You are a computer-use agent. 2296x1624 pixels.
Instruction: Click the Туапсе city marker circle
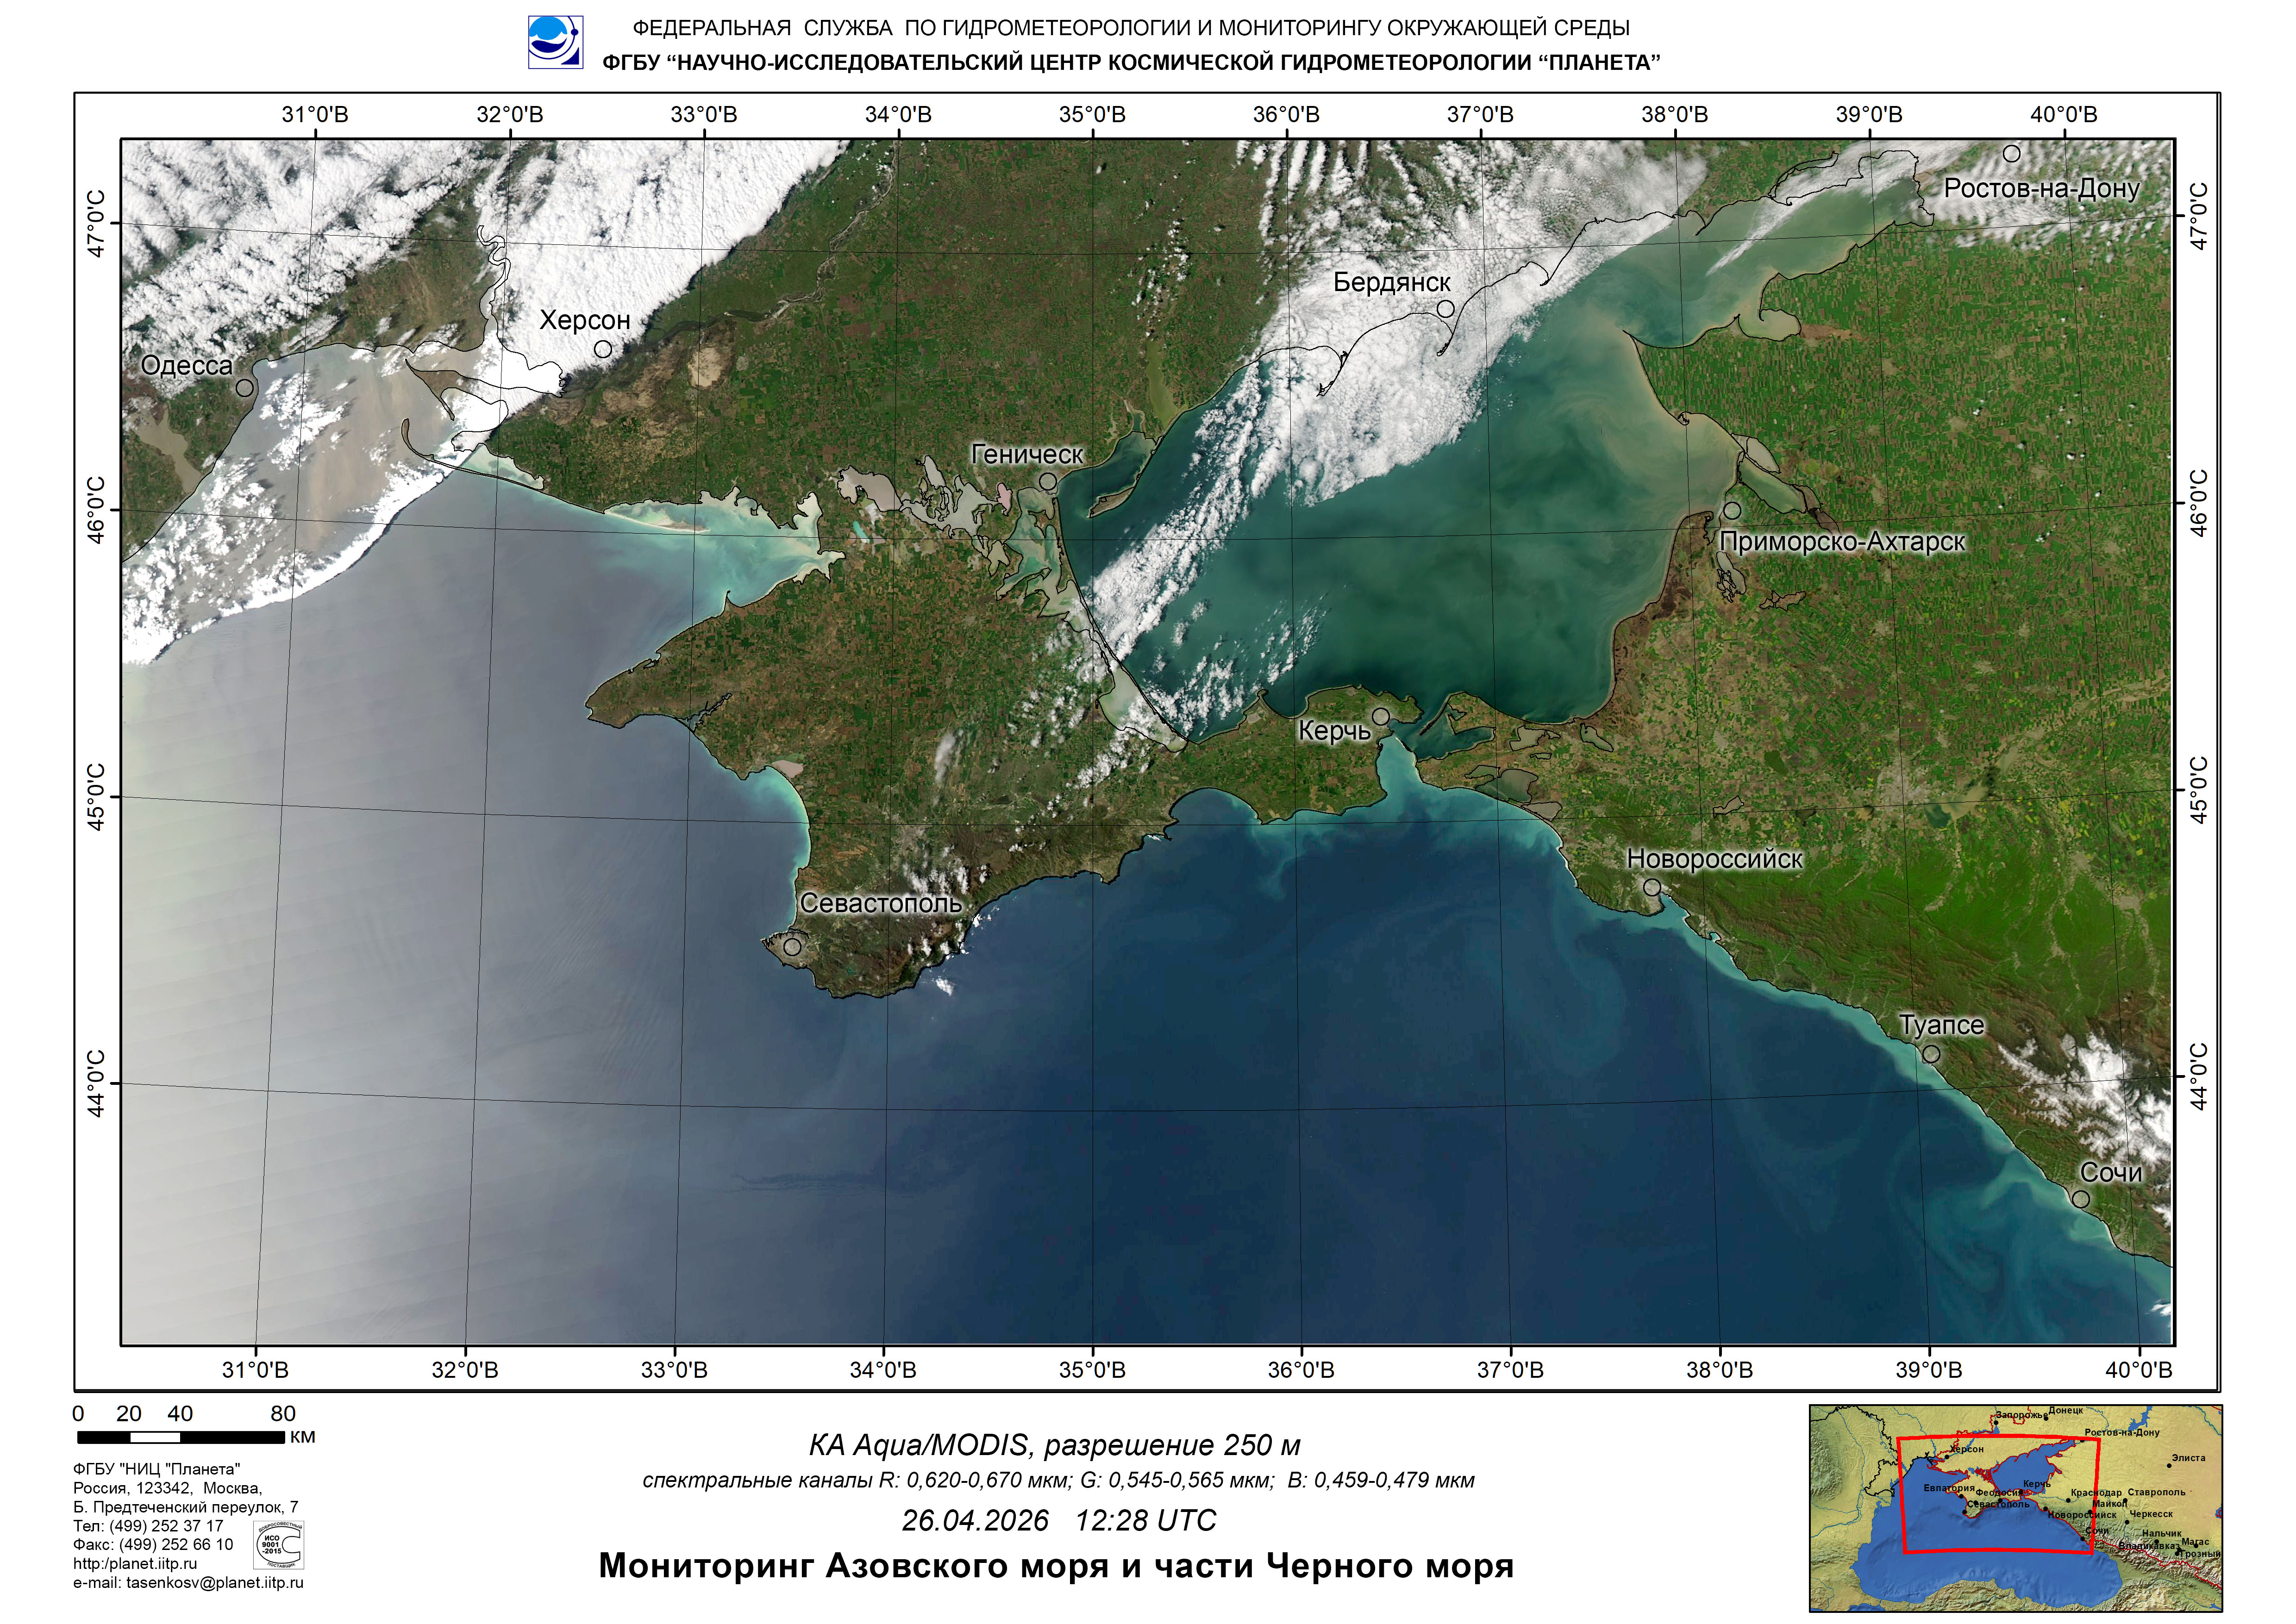[x=1931, y=1054]
